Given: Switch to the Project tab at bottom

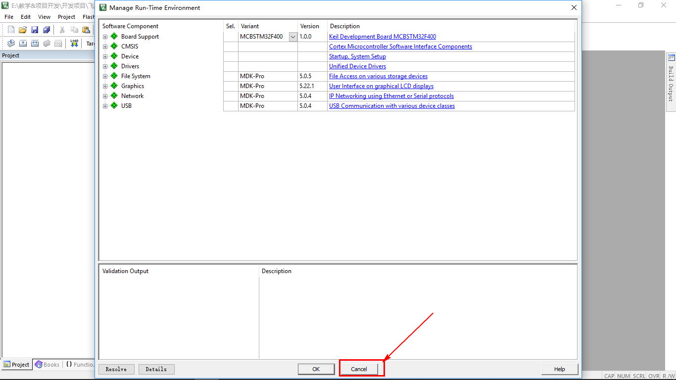Looking at the screenshot, I should [16, 365].
